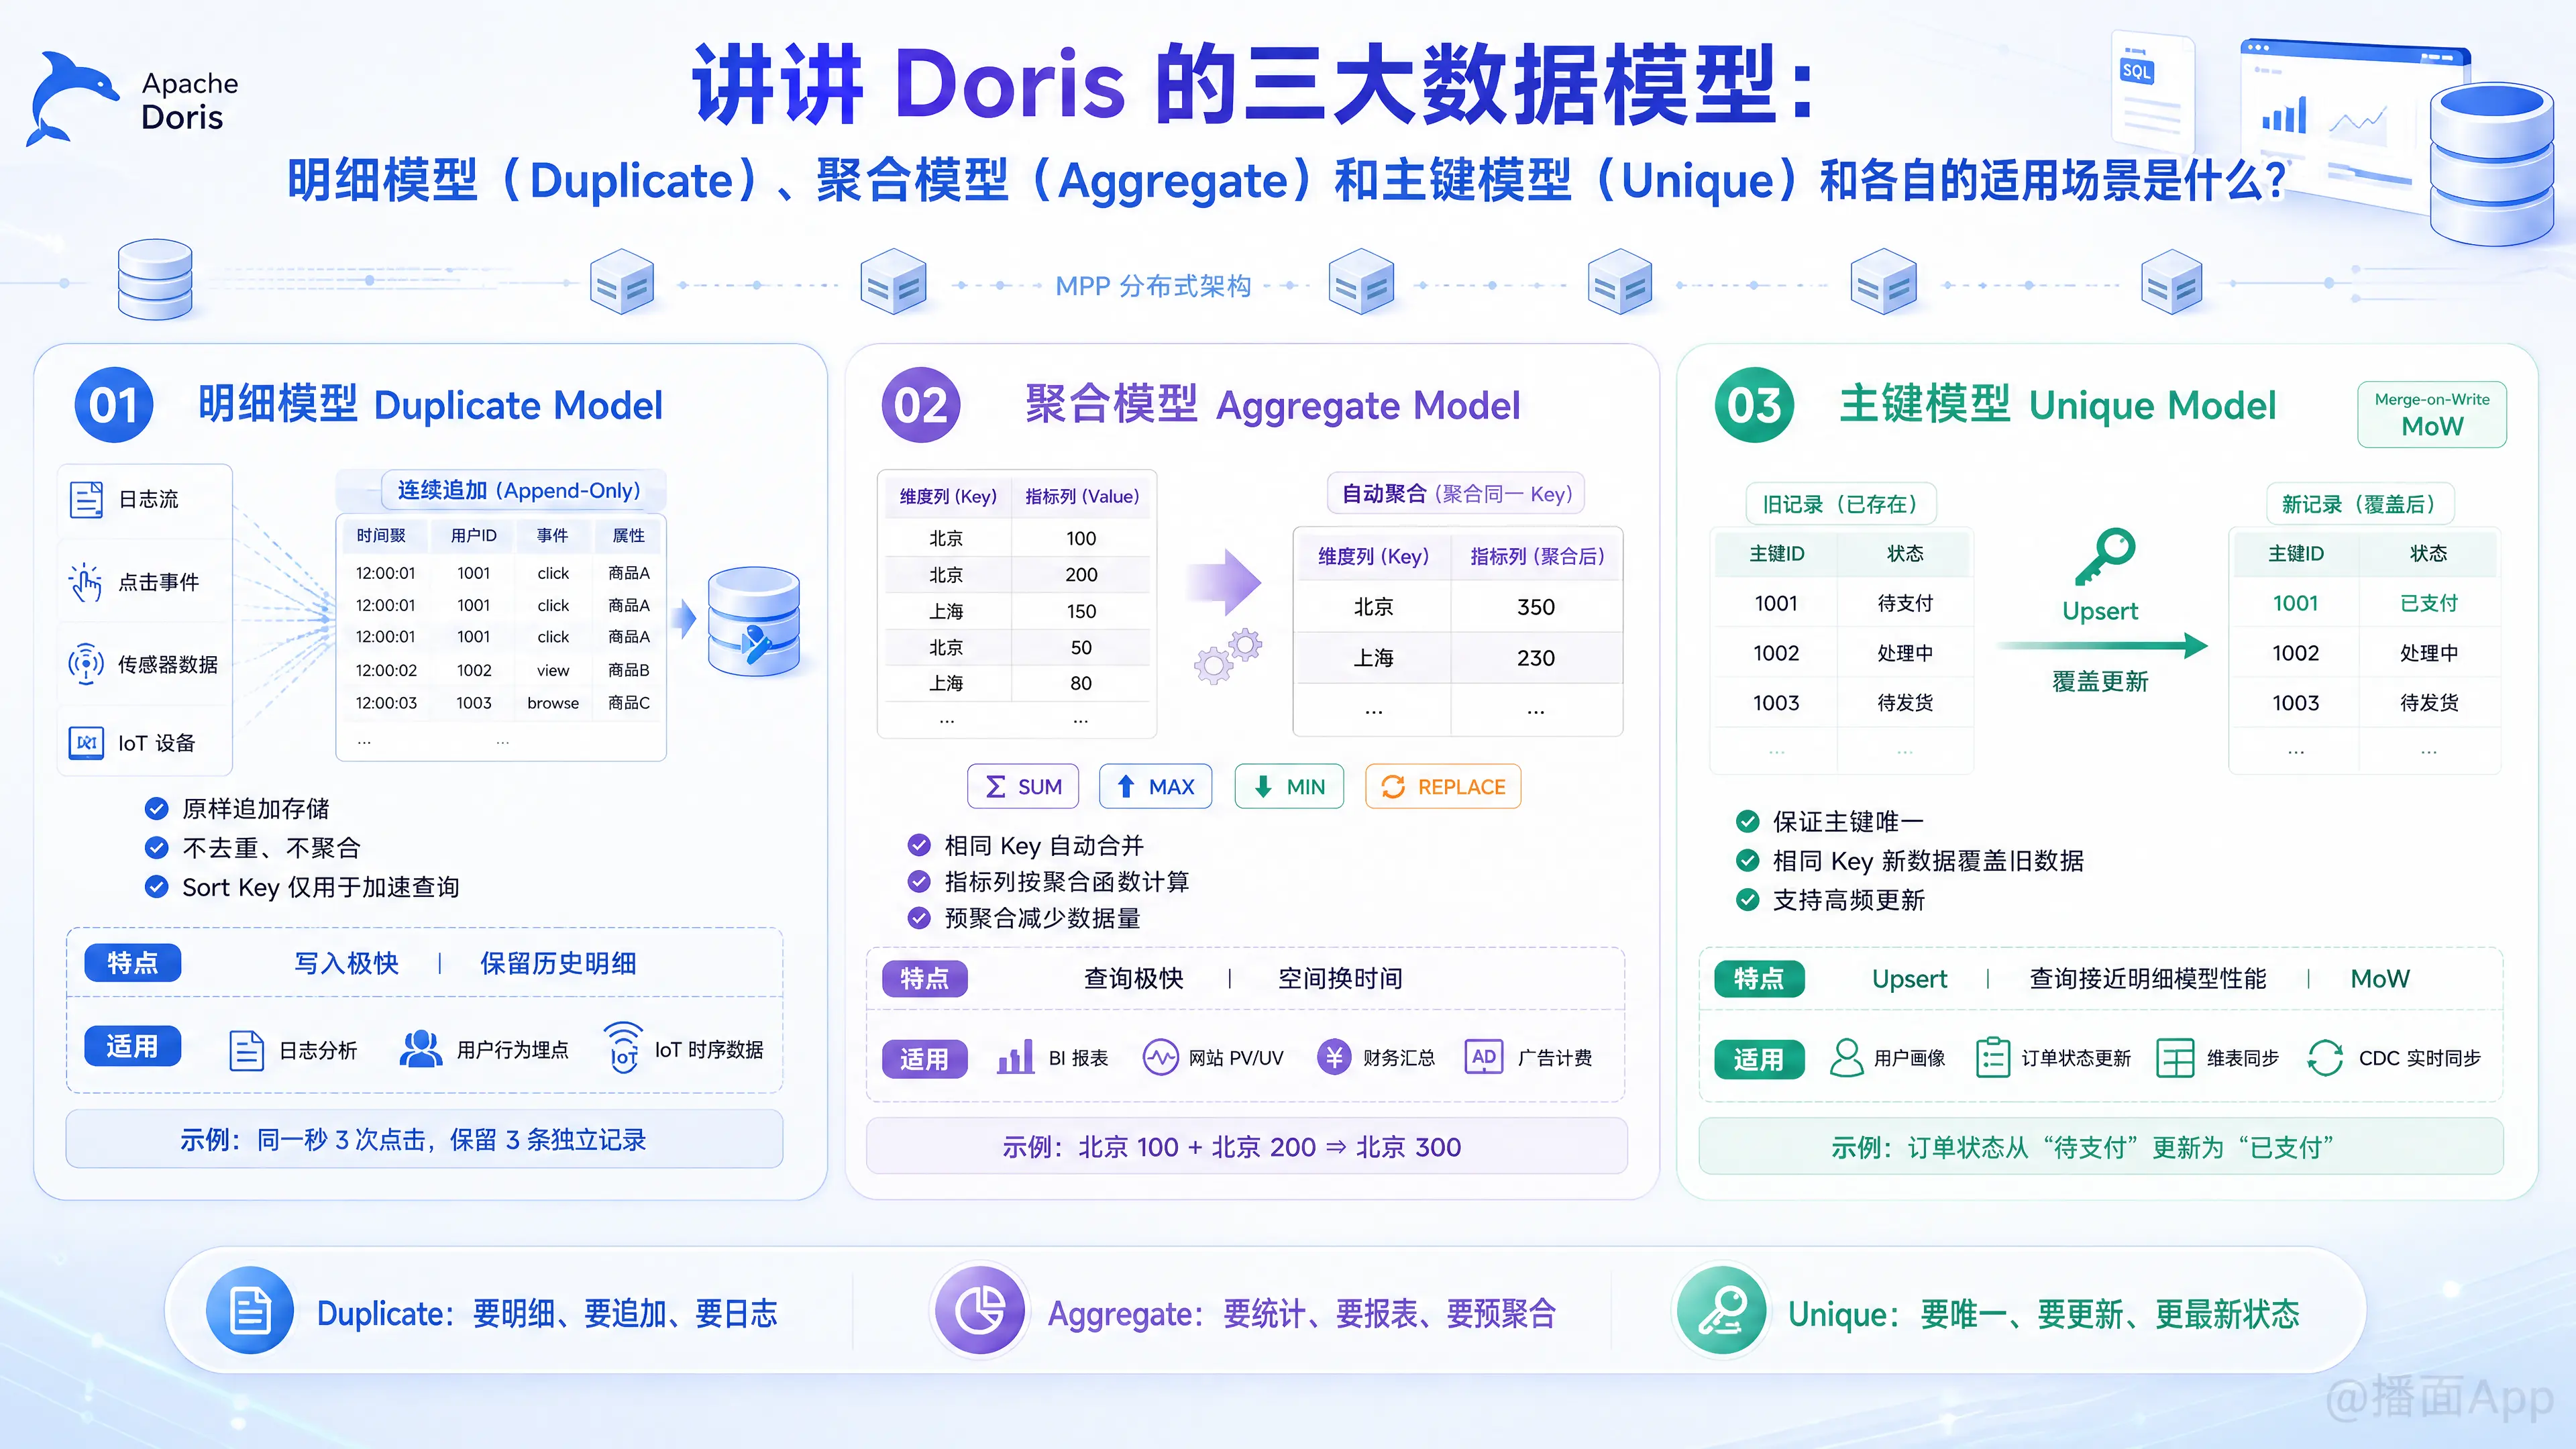Click the checkmark beside 指标列按聚合函数计算

919,881
